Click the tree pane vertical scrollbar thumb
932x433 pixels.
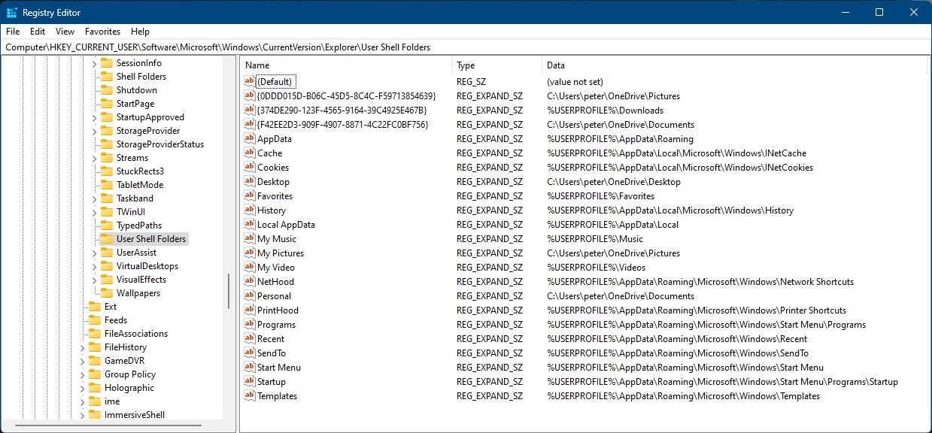pyautogui.click(x=229, y=292)
